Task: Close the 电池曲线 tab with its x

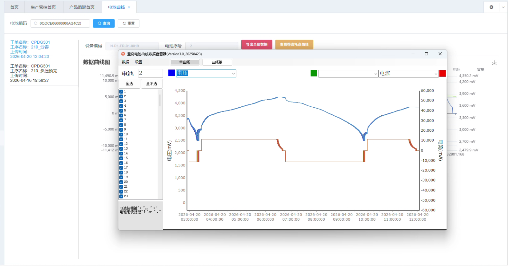Action: [129, 7]
